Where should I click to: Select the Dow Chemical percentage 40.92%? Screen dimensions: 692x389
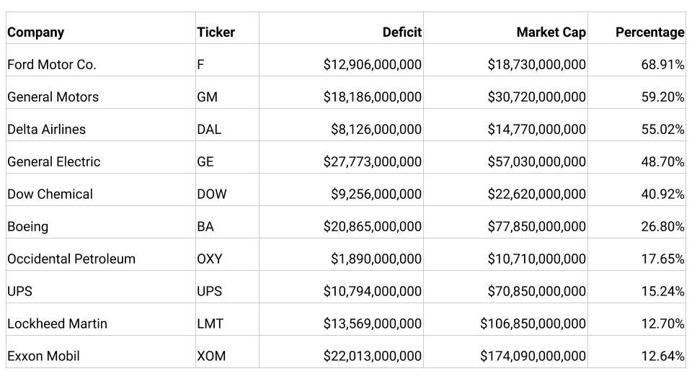click(662, 194)
